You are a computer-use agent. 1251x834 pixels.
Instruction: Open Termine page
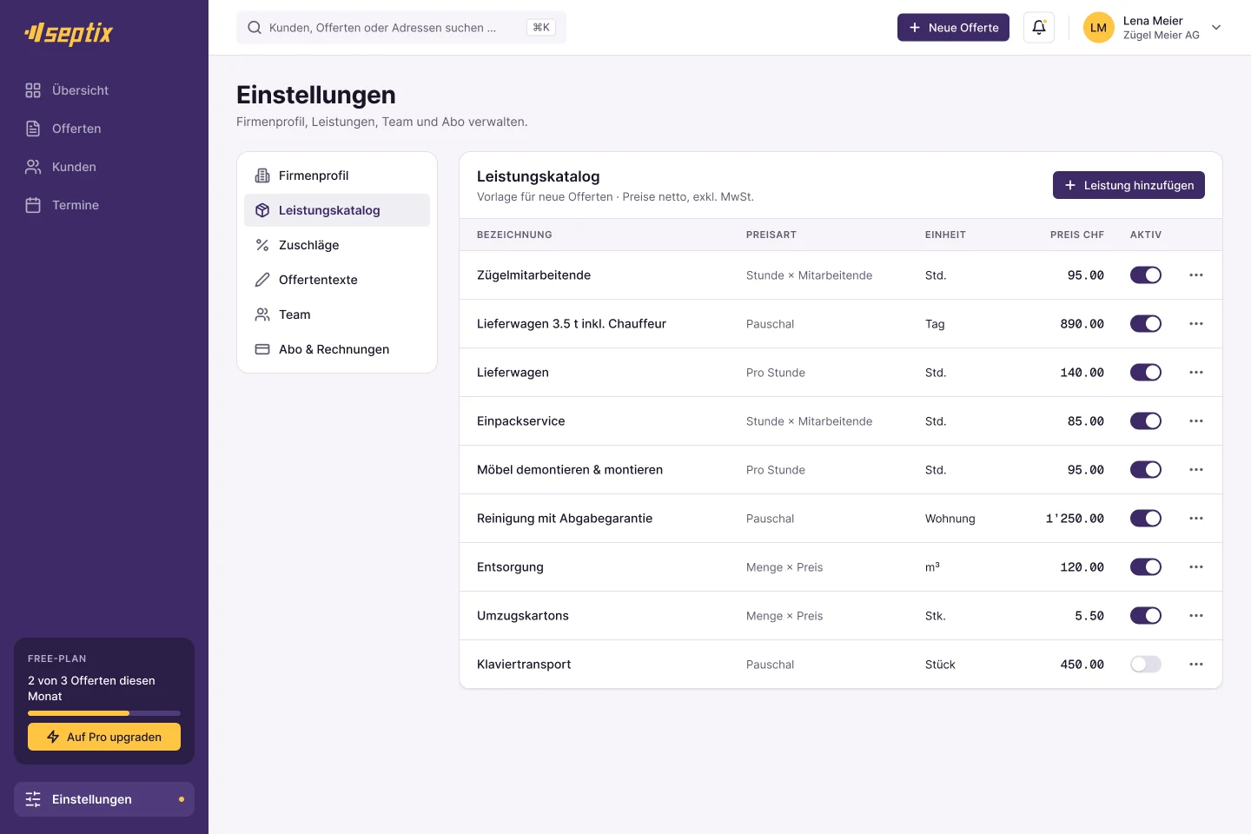(104, 205)
